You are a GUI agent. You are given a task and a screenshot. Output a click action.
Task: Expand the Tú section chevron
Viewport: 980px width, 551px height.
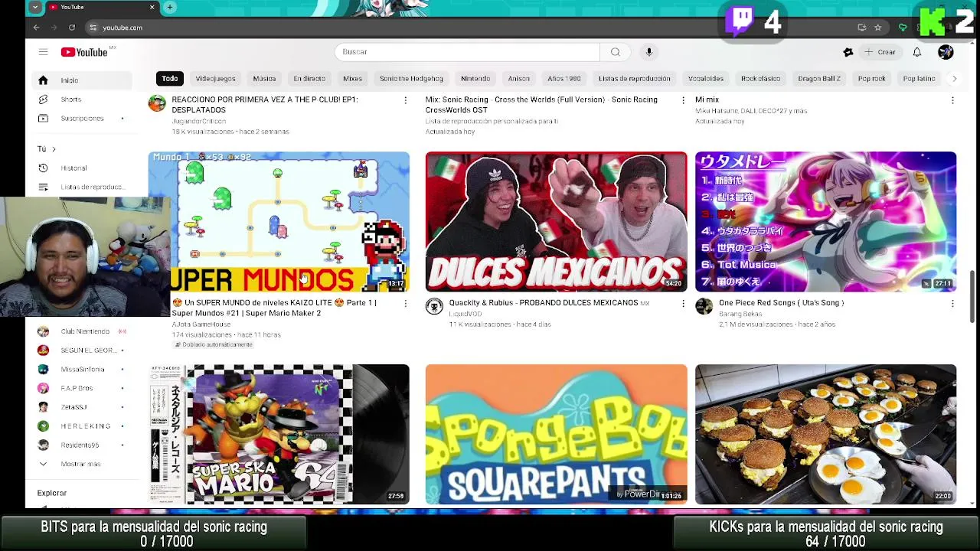pos(54,149)
